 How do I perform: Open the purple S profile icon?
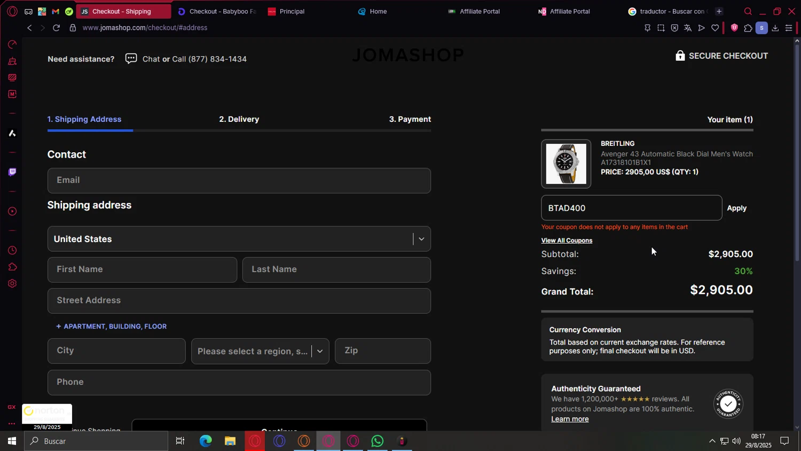pyautogui.click(x=762, y=28)
